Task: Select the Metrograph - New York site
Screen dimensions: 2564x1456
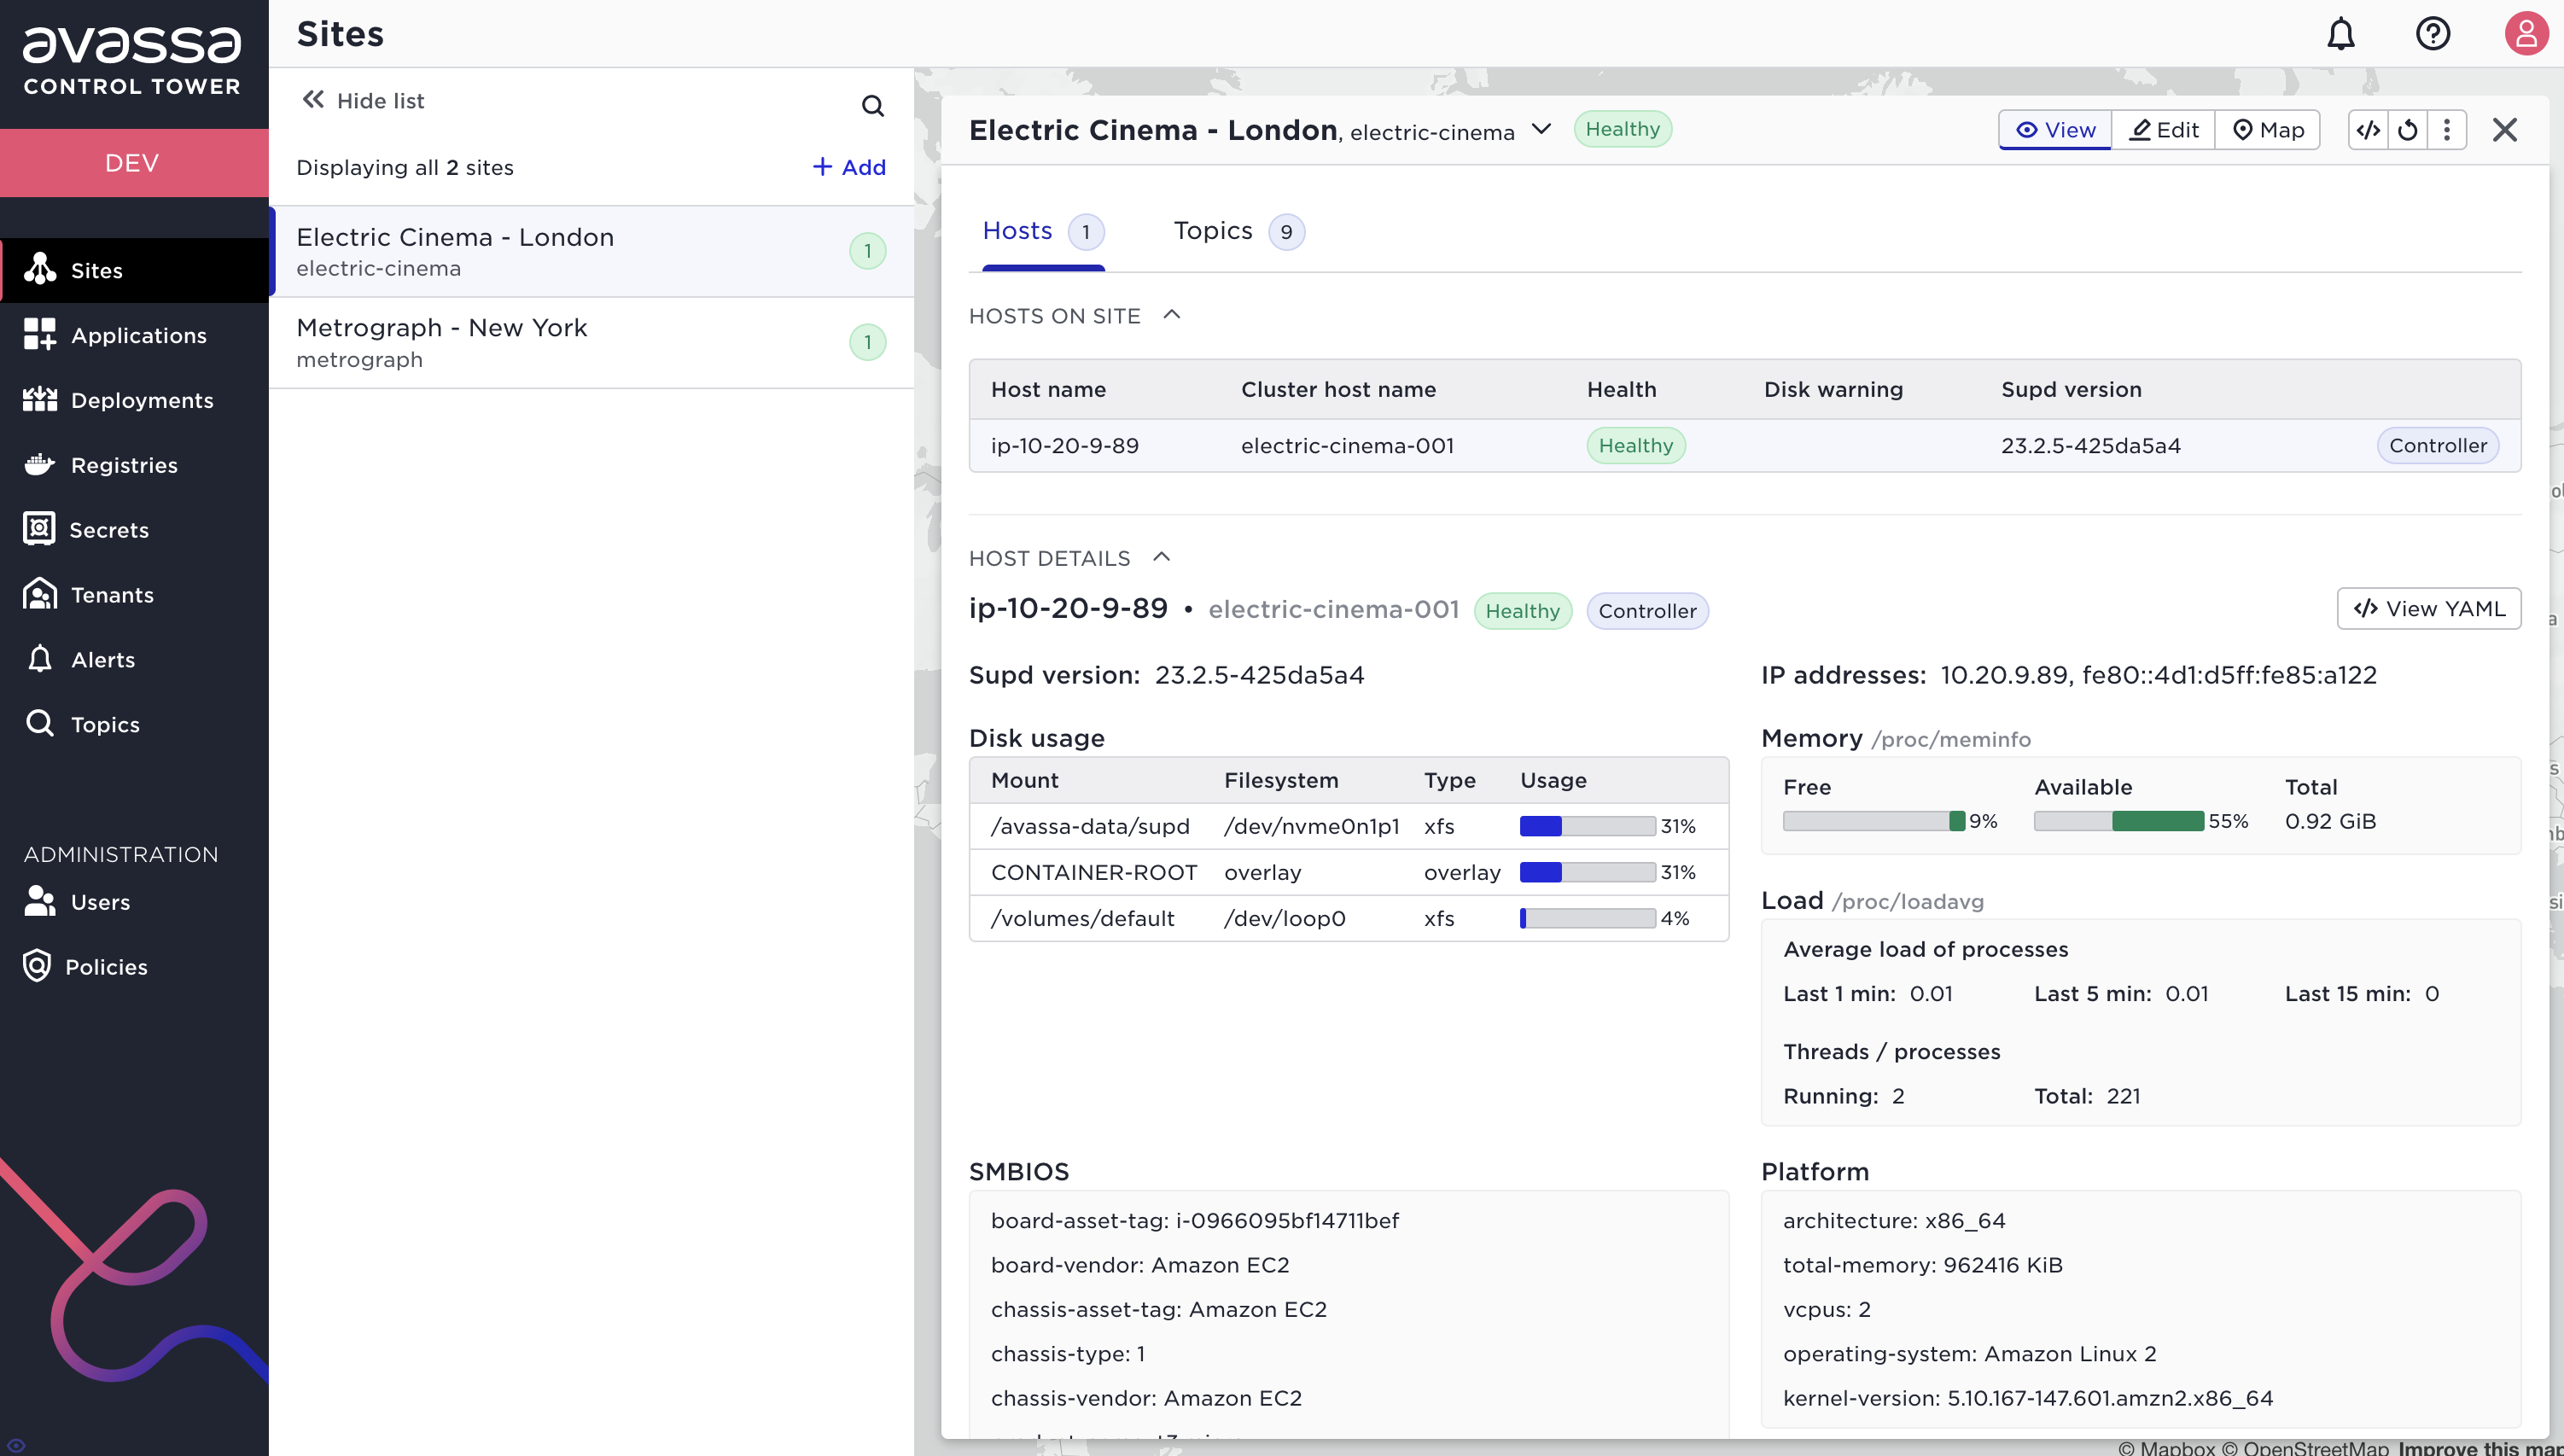Action: point(592,342)
